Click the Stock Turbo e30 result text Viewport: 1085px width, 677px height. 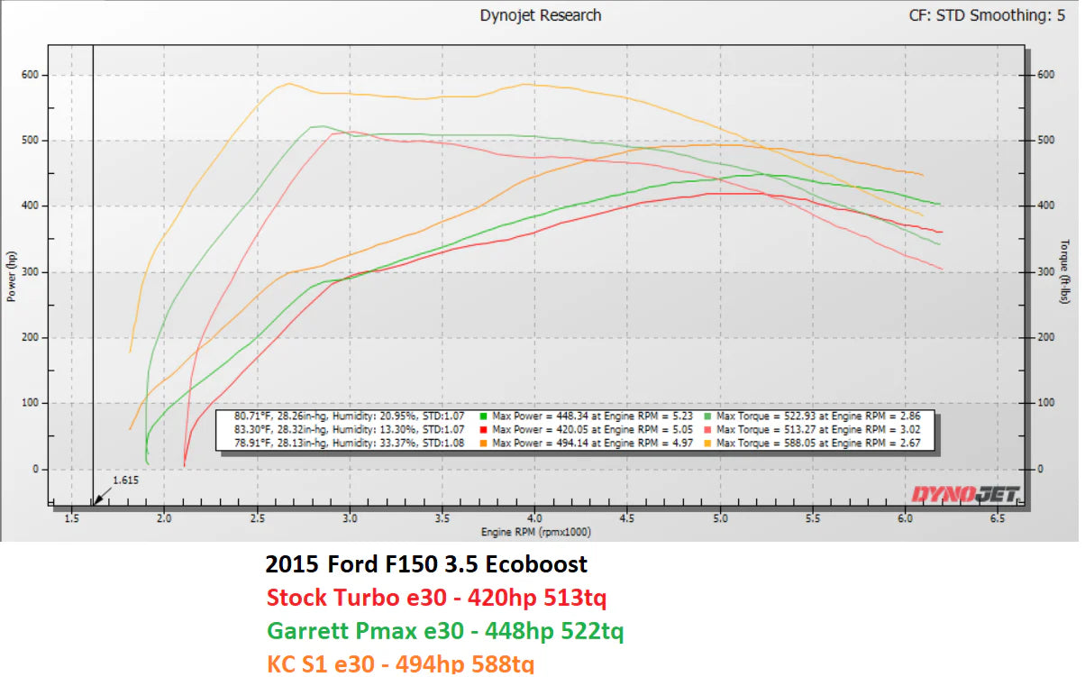pos(437,597)
